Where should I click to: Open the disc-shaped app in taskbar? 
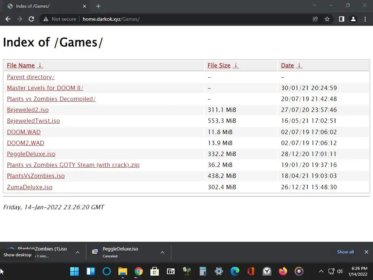point(299,271)
